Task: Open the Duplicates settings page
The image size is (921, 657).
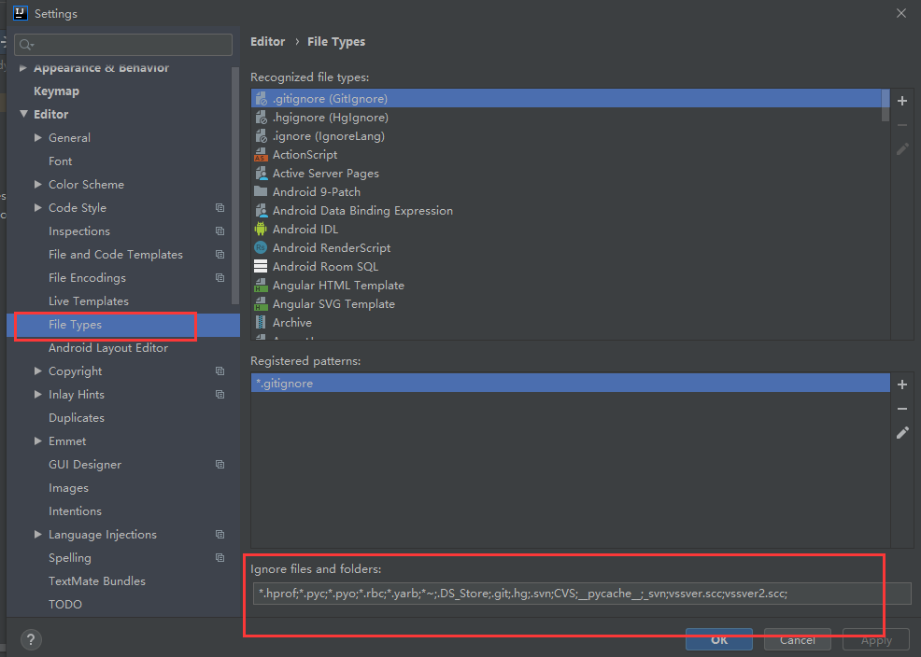Action: pyautogui.click(x=77, y=418)
